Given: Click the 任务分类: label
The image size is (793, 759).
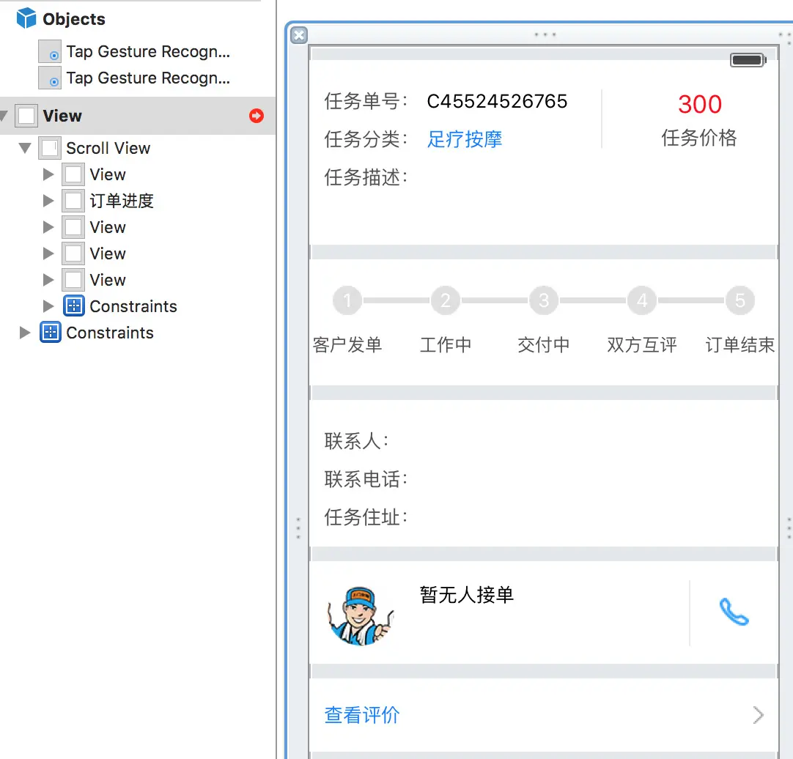Looking at the screenshot, I should point(366,139).
